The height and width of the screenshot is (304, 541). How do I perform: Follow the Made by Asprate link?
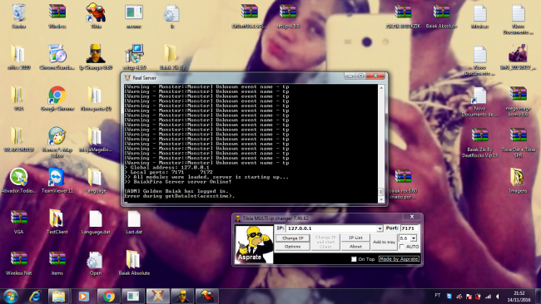pyautogui.click(x=399, y=259)
